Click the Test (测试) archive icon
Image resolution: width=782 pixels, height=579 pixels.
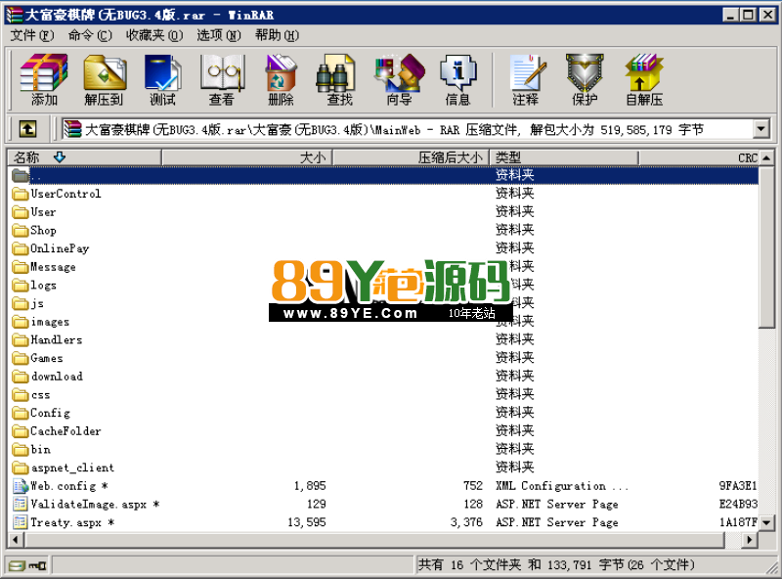click(x=162, y=80)
